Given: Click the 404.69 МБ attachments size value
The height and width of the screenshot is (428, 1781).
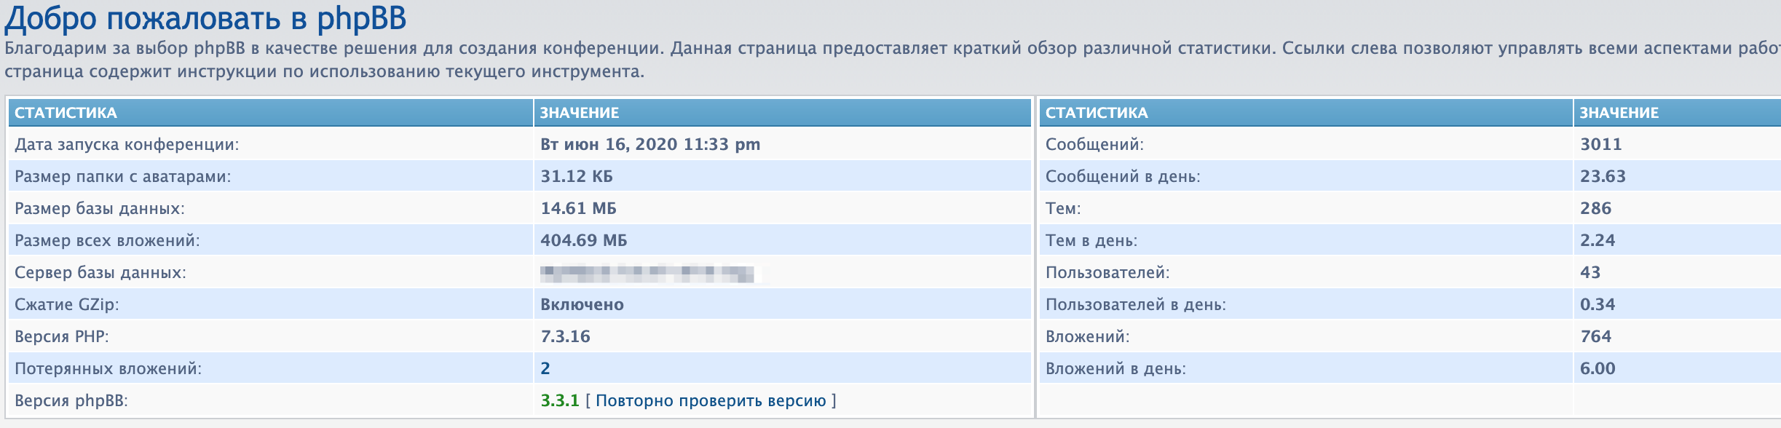Looking at the screenshot, I should [x=583, y=240].
